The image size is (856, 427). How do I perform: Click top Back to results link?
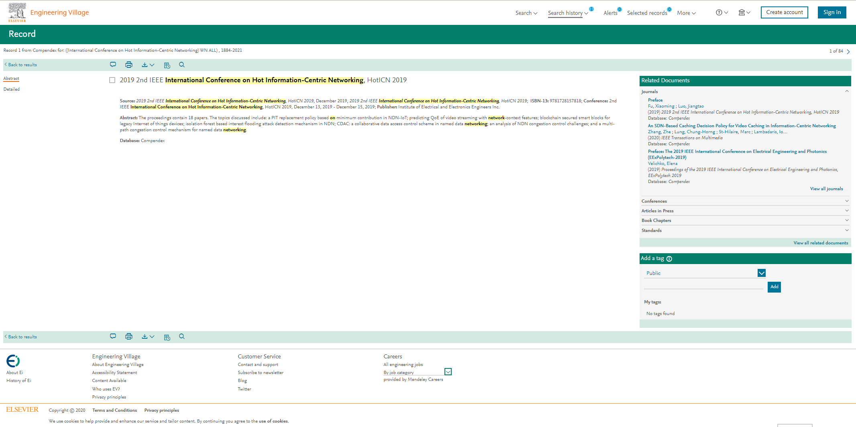[20, 65]
